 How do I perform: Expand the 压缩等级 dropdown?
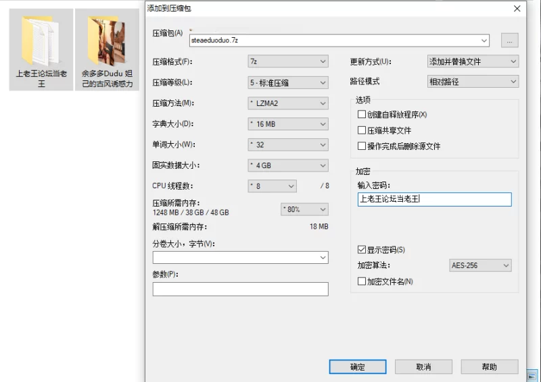coord(288,83)
